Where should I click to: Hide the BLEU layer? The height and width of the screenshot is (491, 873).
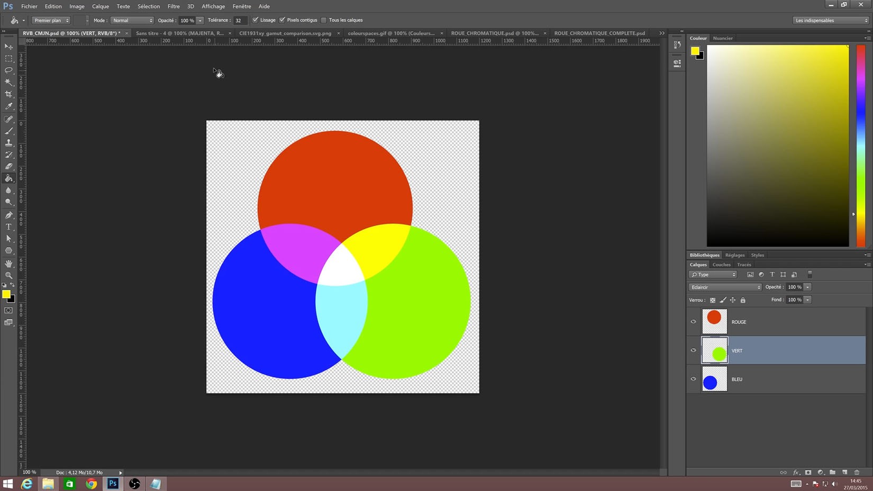click(x=693, y=379)
